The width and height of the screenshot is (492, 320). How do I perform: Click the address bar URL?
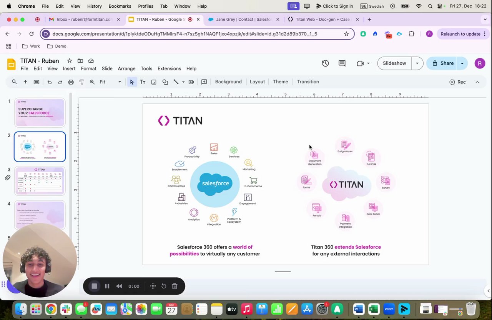tap(184, 34)
